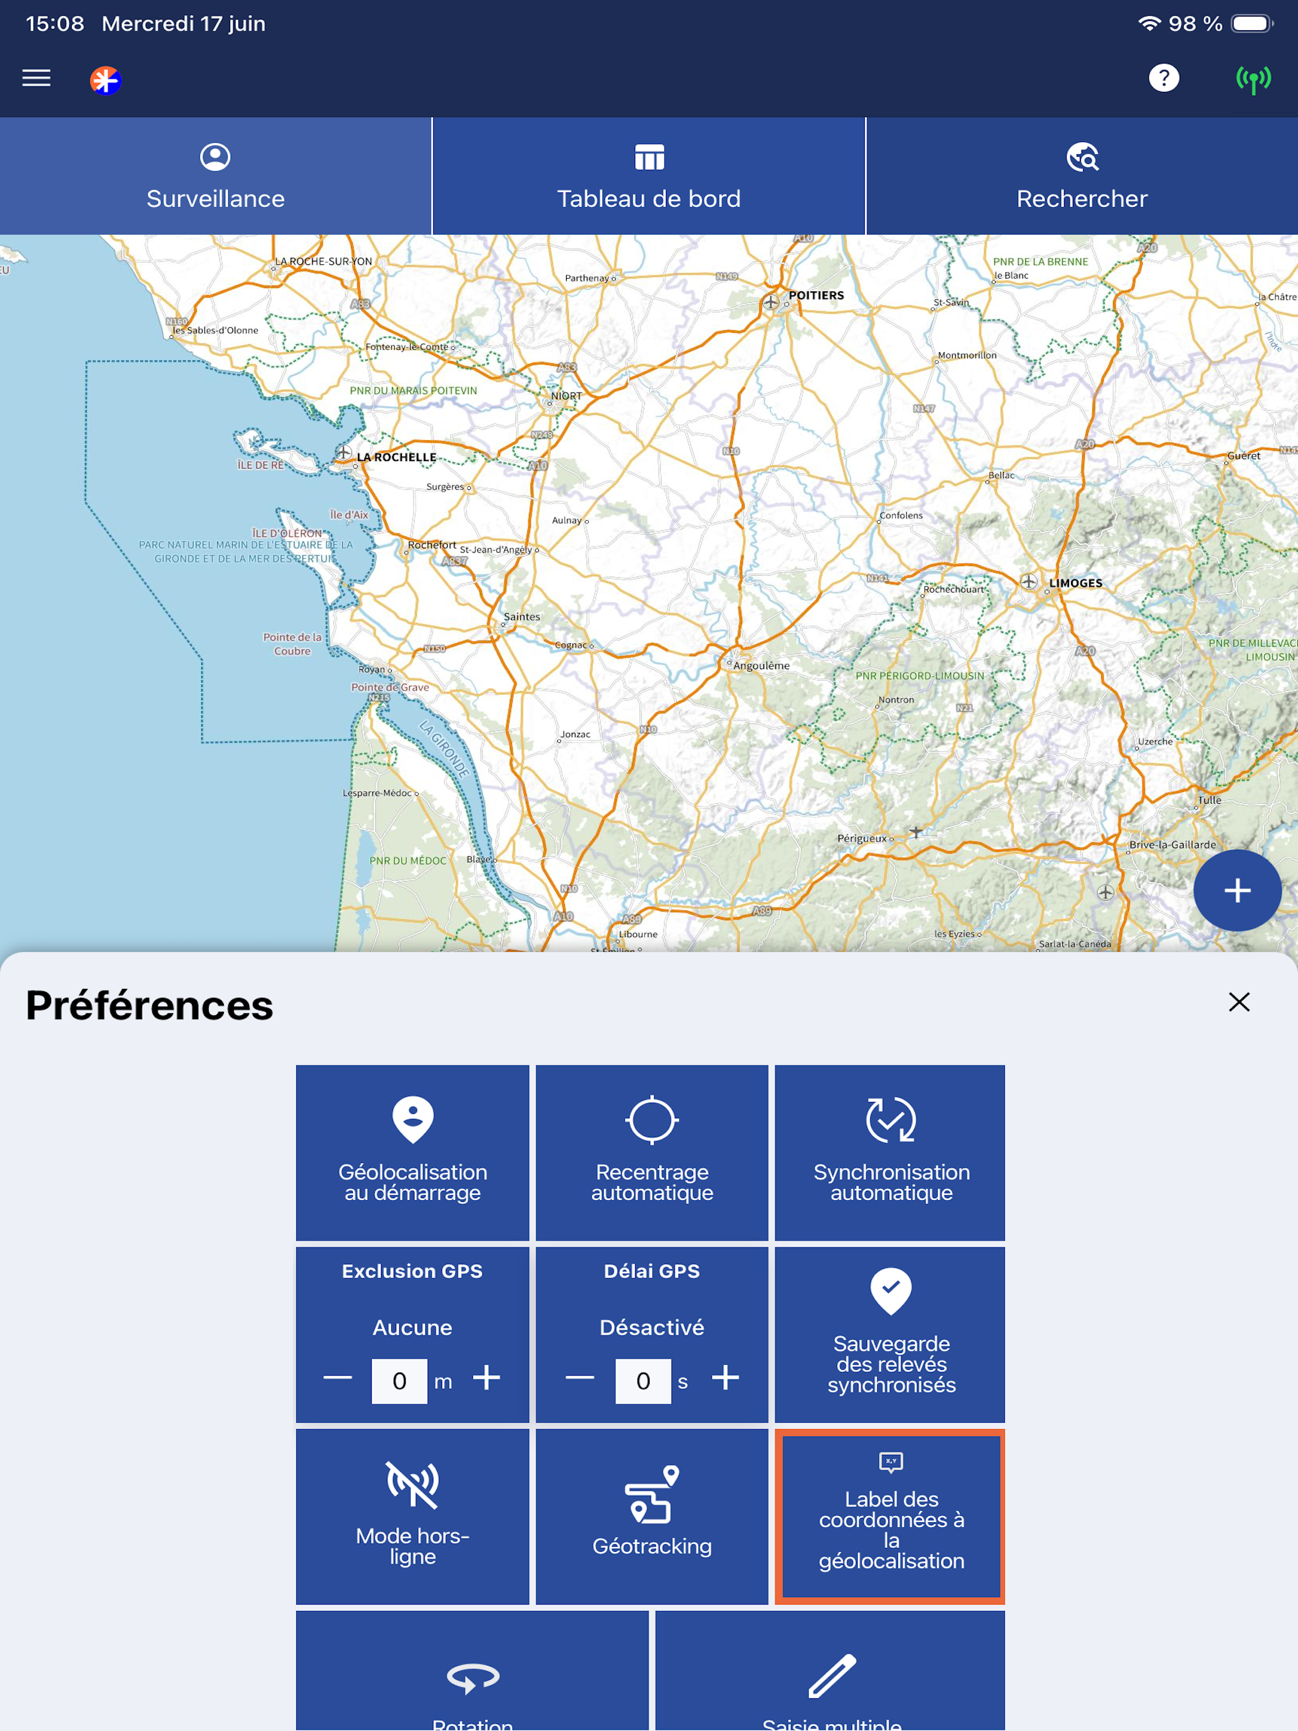Increase Délai GPS seconds with plus
The image size is (1298, 1731).
[725, 1378]
